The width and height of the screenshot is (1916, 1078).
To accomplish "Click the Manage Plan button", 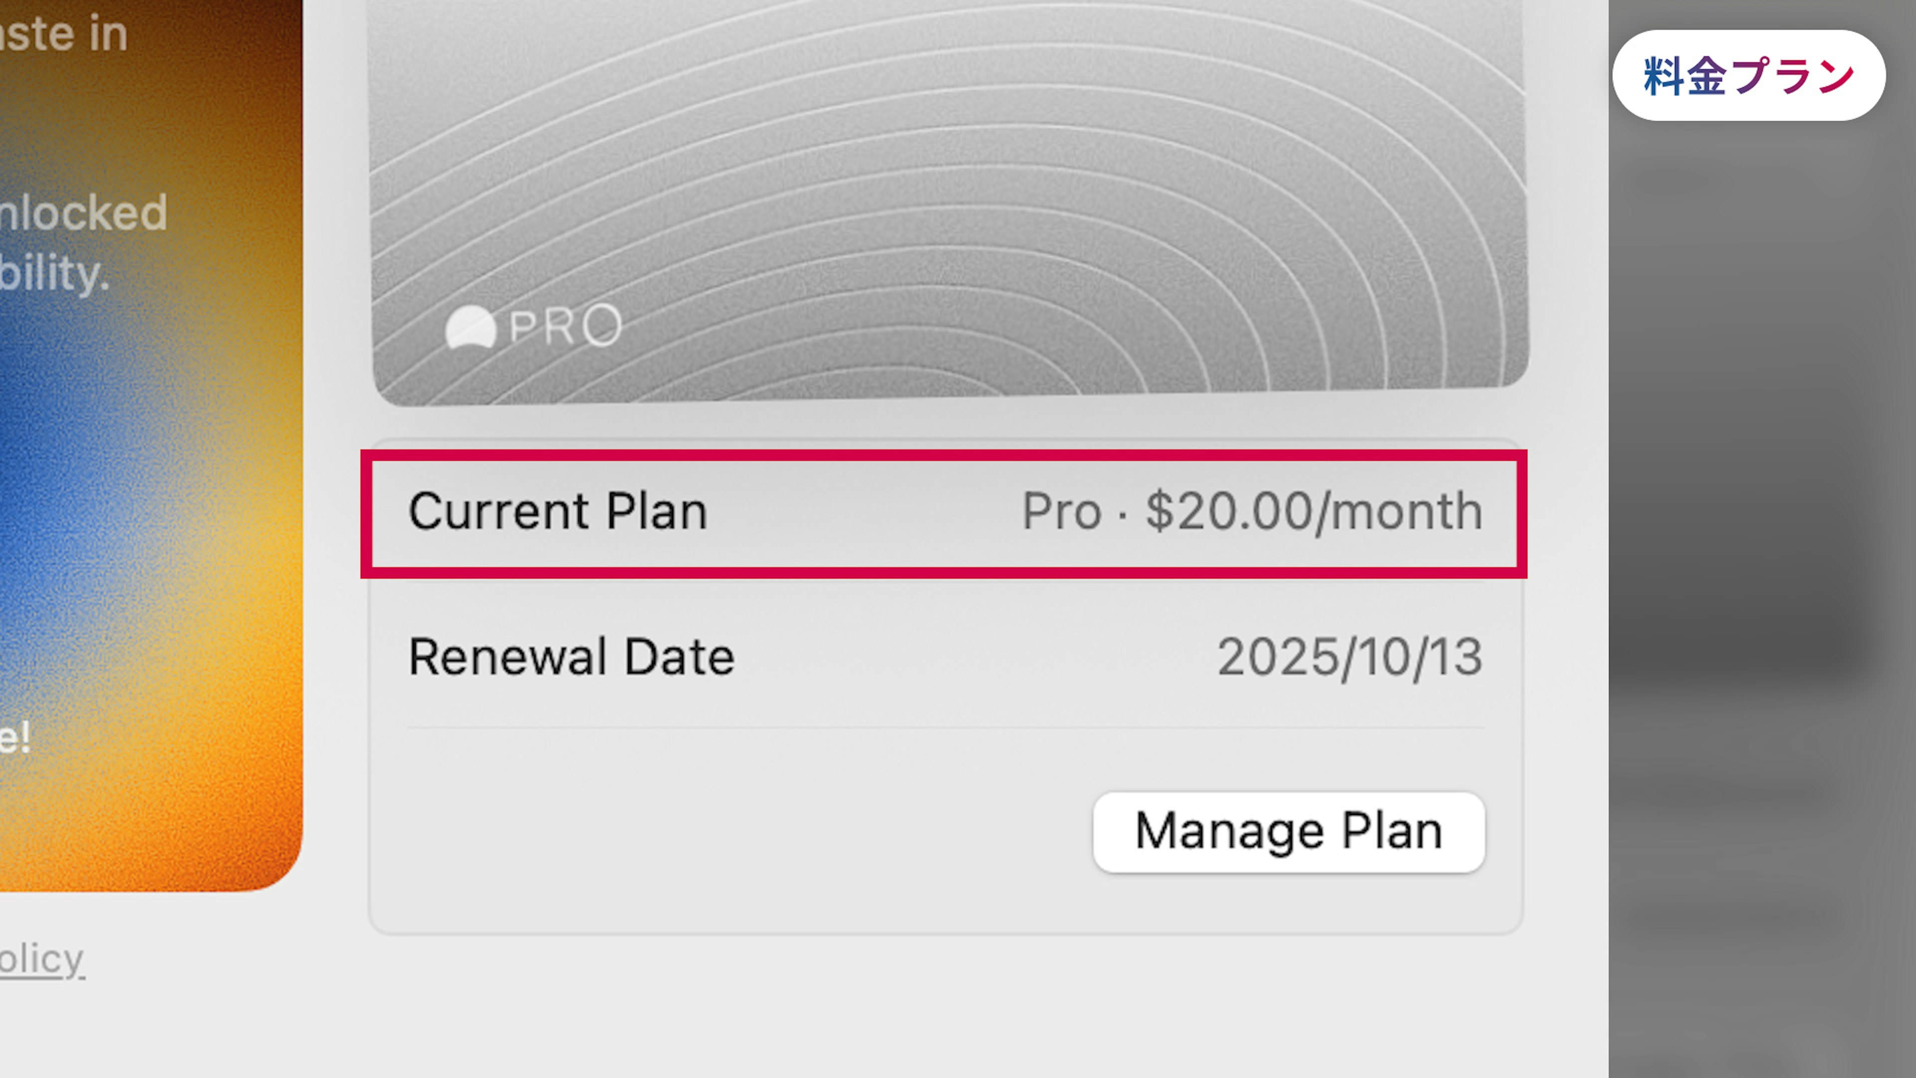I will tap(1288, 832).
